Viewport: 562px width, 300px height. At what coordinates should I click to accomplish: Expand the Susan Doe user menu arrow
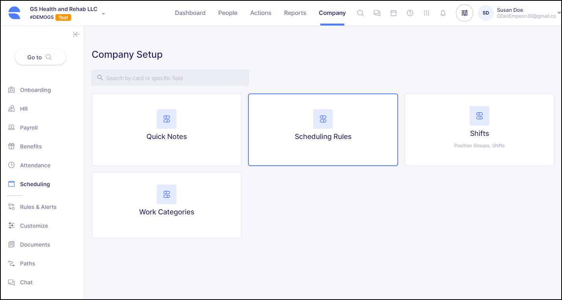(559, 13)
